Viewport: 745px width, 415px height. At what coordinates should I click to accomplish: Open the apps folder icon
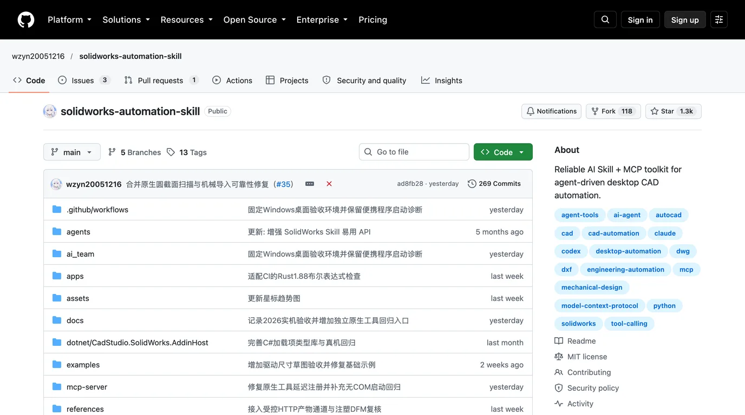57,276
